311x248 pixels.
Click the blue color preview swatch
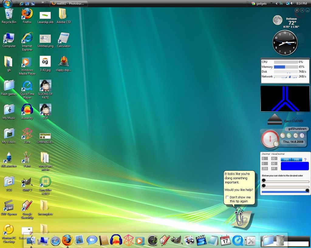pyautogui.click(x=295, y=166)
